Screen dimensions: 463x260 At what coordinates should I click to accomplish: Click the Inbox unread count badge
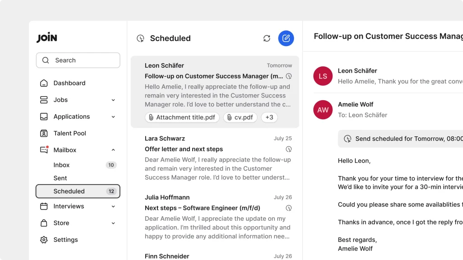[111, 165]
